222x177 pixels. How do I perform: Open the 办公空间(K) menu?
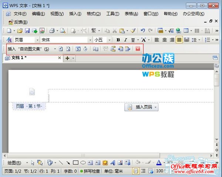194,14
